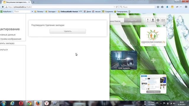This screenshot has height=106, width=189.
Task: Switch to the screen recorder taskbar app
Action: pos(55,103)
